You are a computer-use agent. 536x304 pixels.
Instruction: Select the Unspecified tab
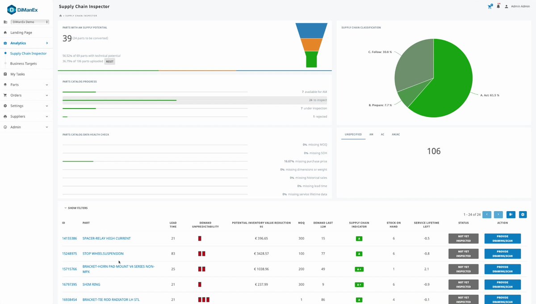coord(353,134)
